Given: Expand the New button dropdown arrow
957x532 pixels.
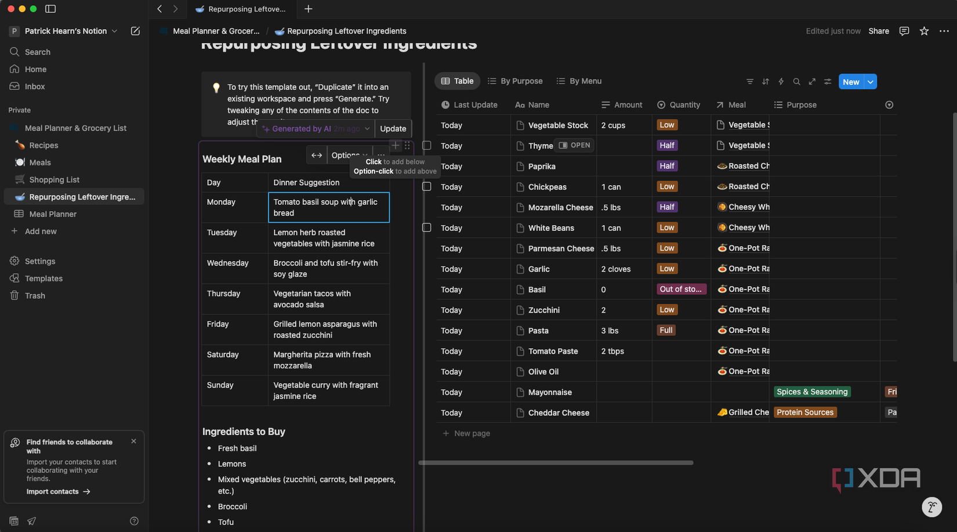Looking at the screenshot, I should (870, 82).
